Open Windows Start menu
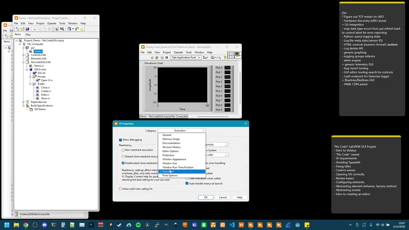The height and width of the screenshot is (230, 409). [7, 225]
